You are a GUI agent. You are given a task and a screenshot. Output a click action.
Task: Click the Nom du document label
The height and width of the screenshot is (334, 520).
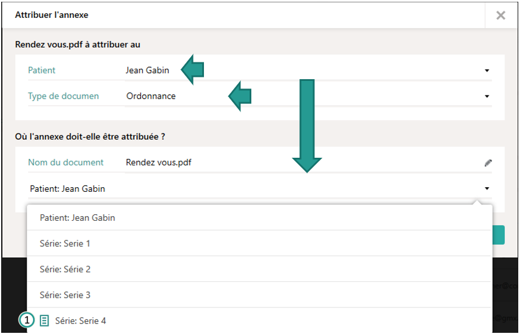coord(66,162)
